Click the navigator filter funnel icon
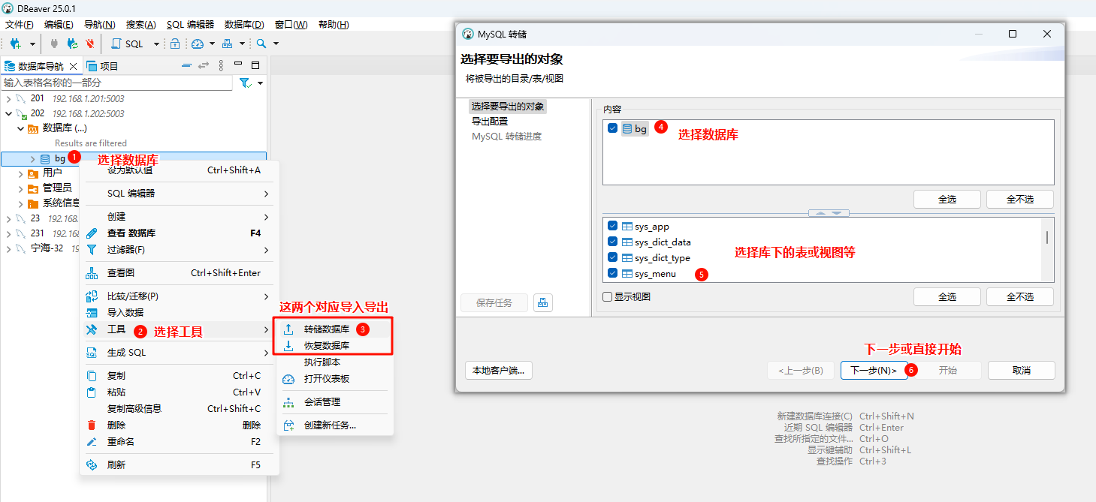This screenshot has height=502, width=1096. point(245,83)
